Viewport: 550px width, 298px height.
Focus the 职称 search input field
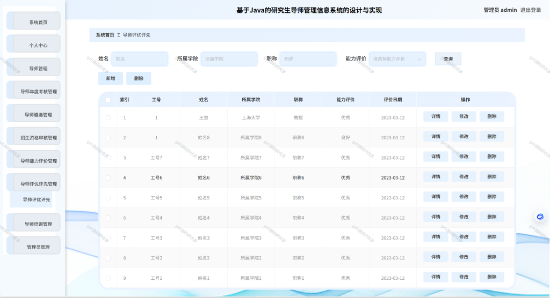click(x=308, y=59)
